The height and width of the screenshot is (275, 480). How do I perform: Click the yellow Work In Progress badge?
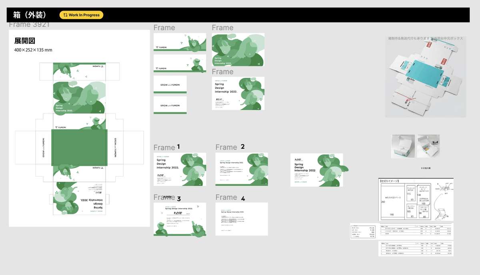[82, 15]
